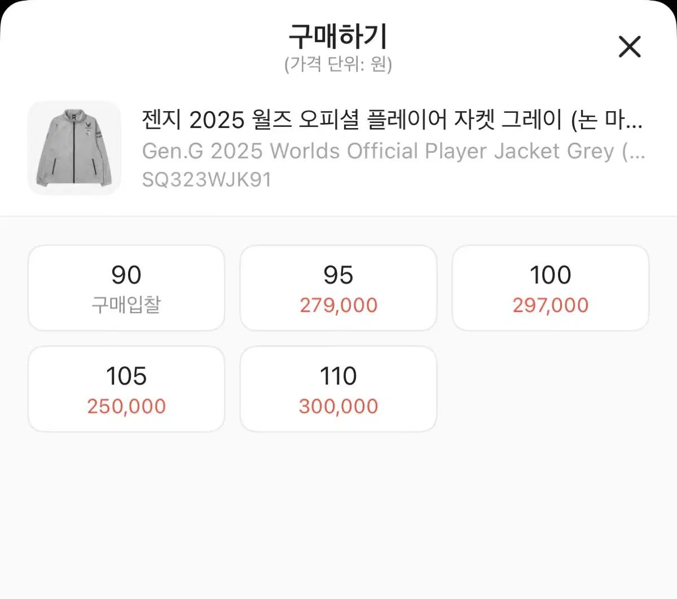This screenshot has height=599, width=677.
Task: Pick the size 100 option
Action: coord(551,288)
